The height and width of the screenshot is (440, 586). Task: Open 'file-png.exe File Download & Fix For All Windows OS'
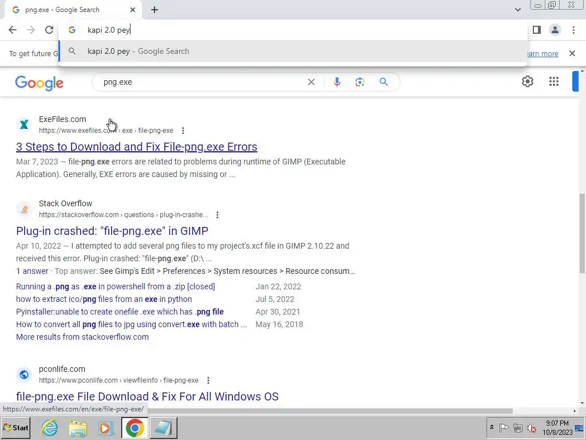[x=147, y=396]
